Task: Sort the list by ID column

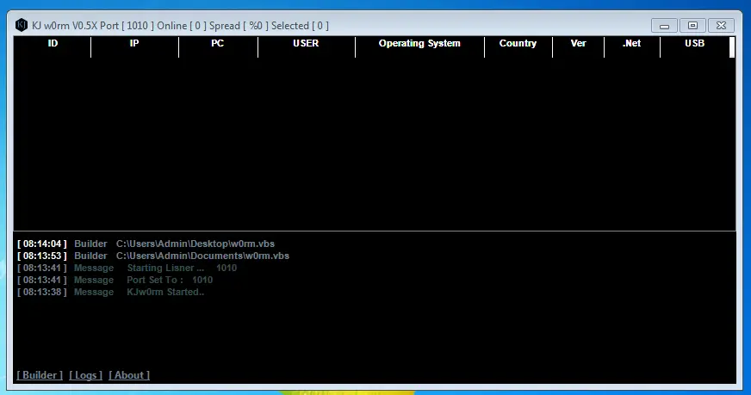Action: click(53, 44)
